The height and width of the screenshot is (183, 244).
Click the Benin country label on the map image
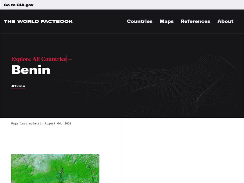click(x=61, y=172)
